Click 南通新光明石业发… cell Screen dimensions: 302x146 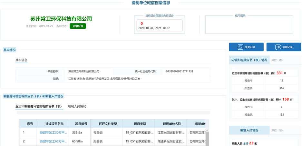click(170, 141)
